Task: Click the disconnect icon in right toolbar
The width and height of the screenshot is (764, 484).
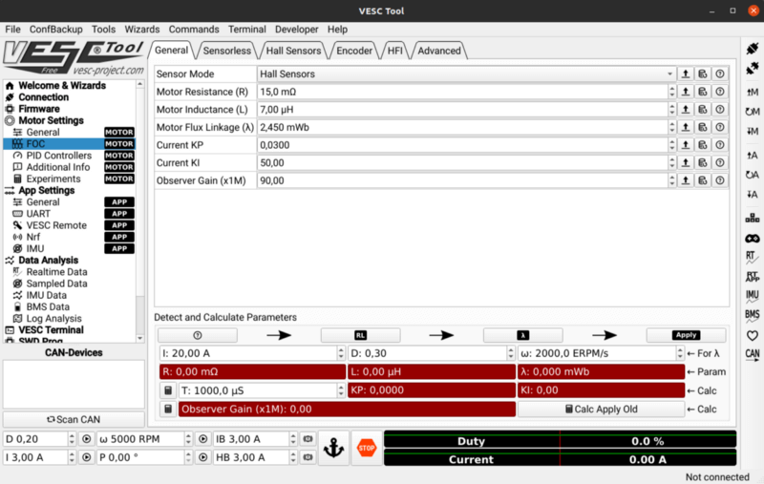Action: point(752,69)
